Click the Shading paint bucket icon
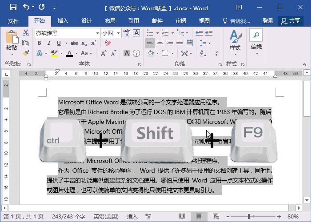Viewport: 312px width, 222px height. 150,53
